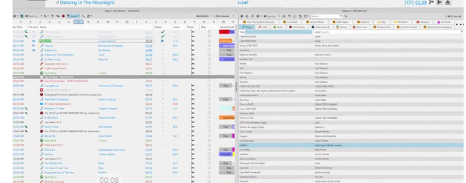This screenshot has width=466, height=183.
Task: Click the filter funnel icon in library toolbar
Action: coord(289,16)
